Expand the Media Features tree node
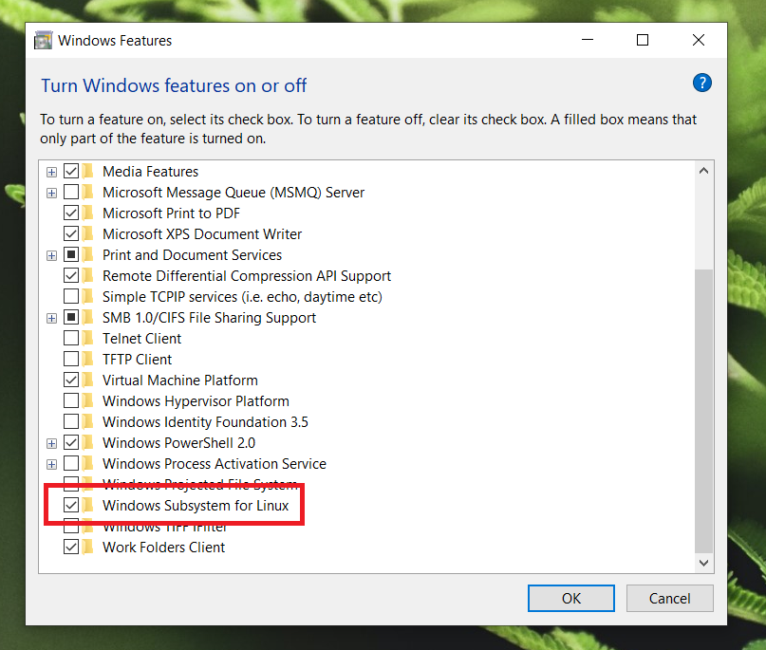Image resolution: width=766 pixels, height=650 pixels. coord(51,172)
